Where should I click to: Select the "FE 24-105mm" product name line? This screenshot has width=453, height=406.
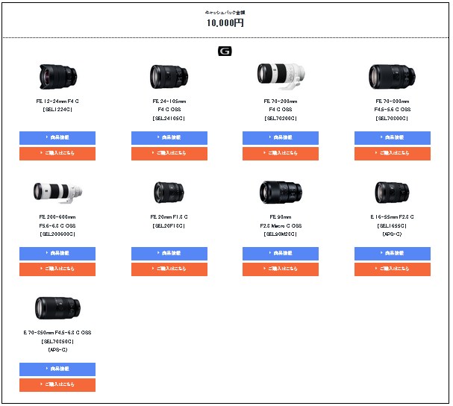[169, 101]
